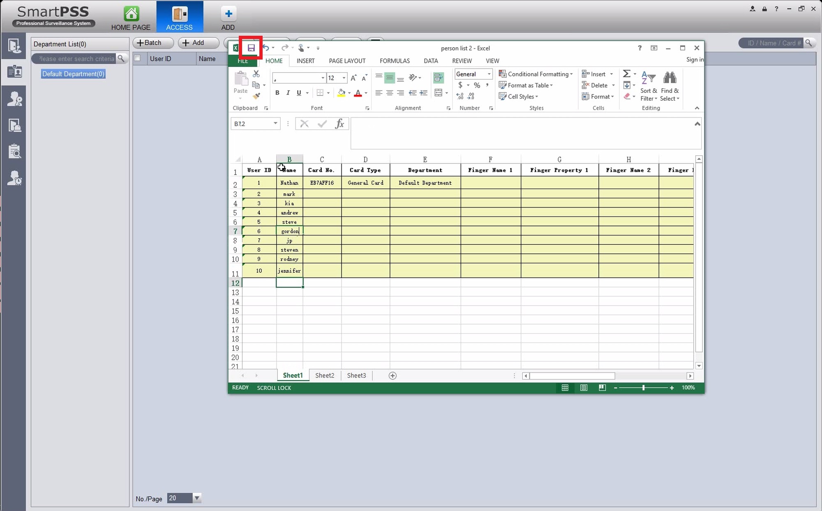Click the Italic formatting icon
The image size is (822, 511).
pyautogui.click(x=288, y=93)
